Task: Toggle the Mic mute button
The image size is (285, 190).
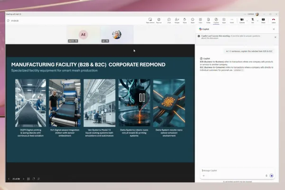Action: [253, 20]
